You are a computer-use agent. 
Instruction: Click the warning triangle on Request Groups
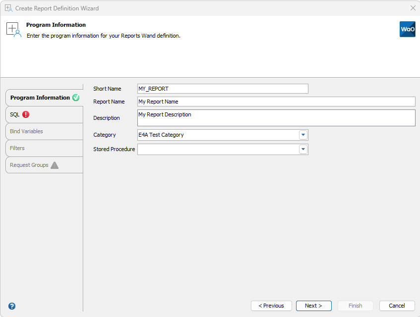tap(54, 165)
